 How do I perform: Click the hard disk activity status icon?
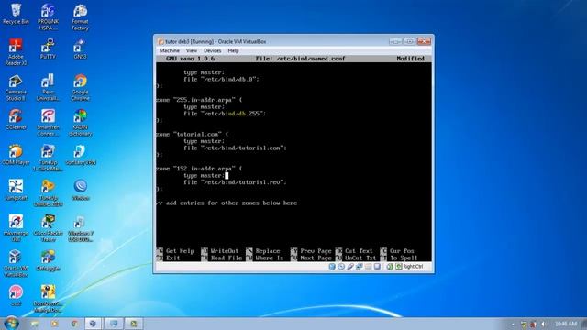[332, 267]
